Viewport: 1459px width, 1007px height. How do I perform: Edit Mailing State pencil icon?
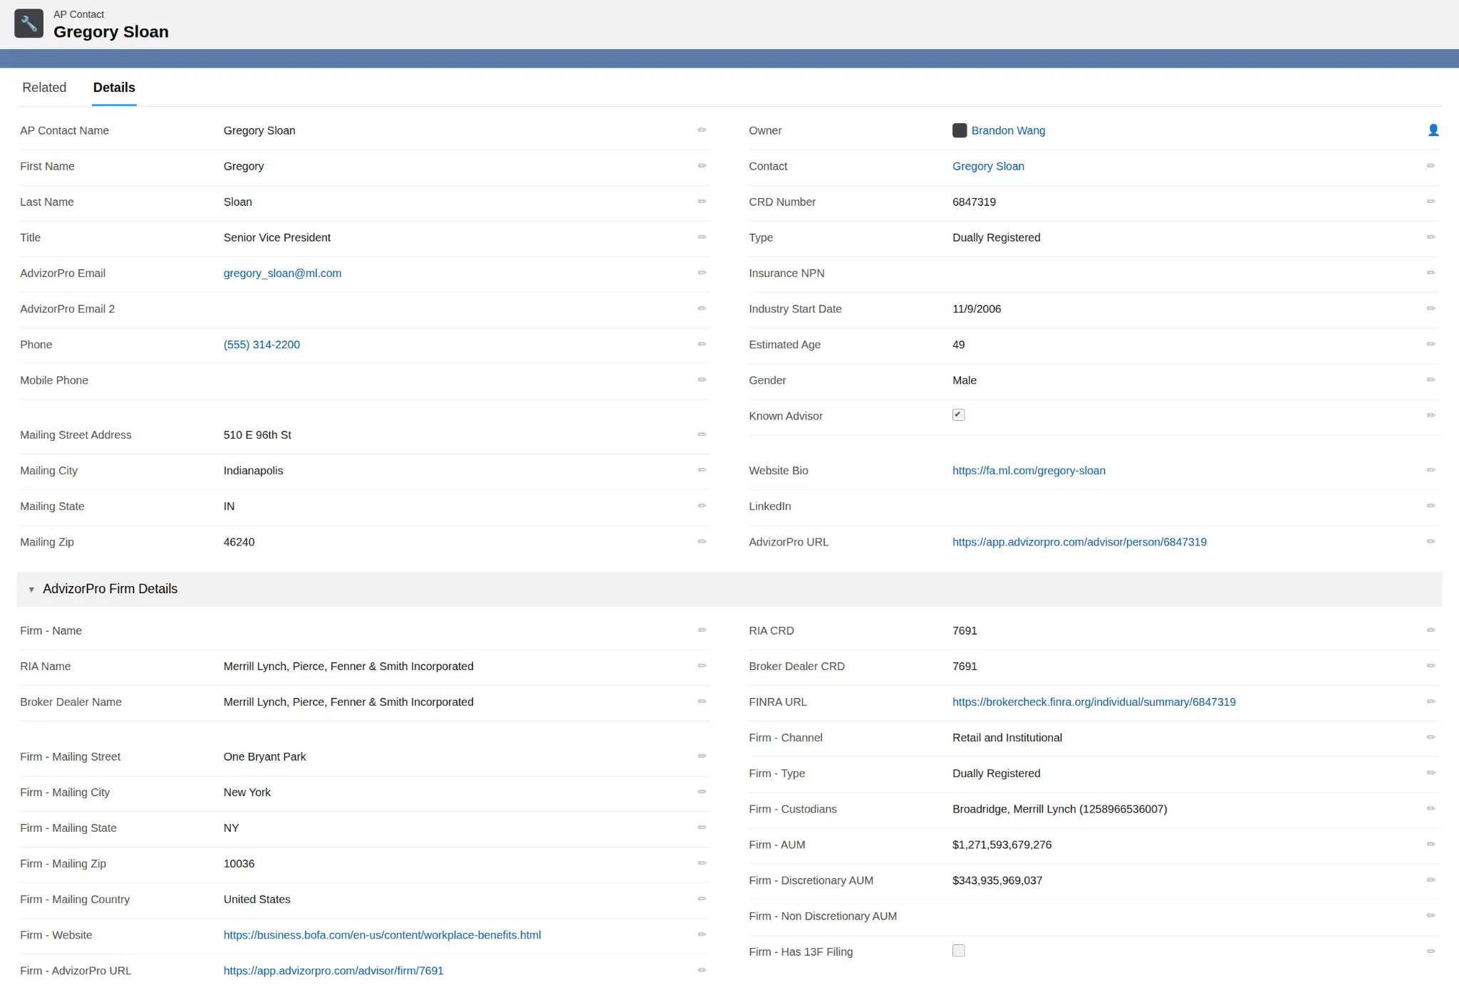tap(702, 506)
